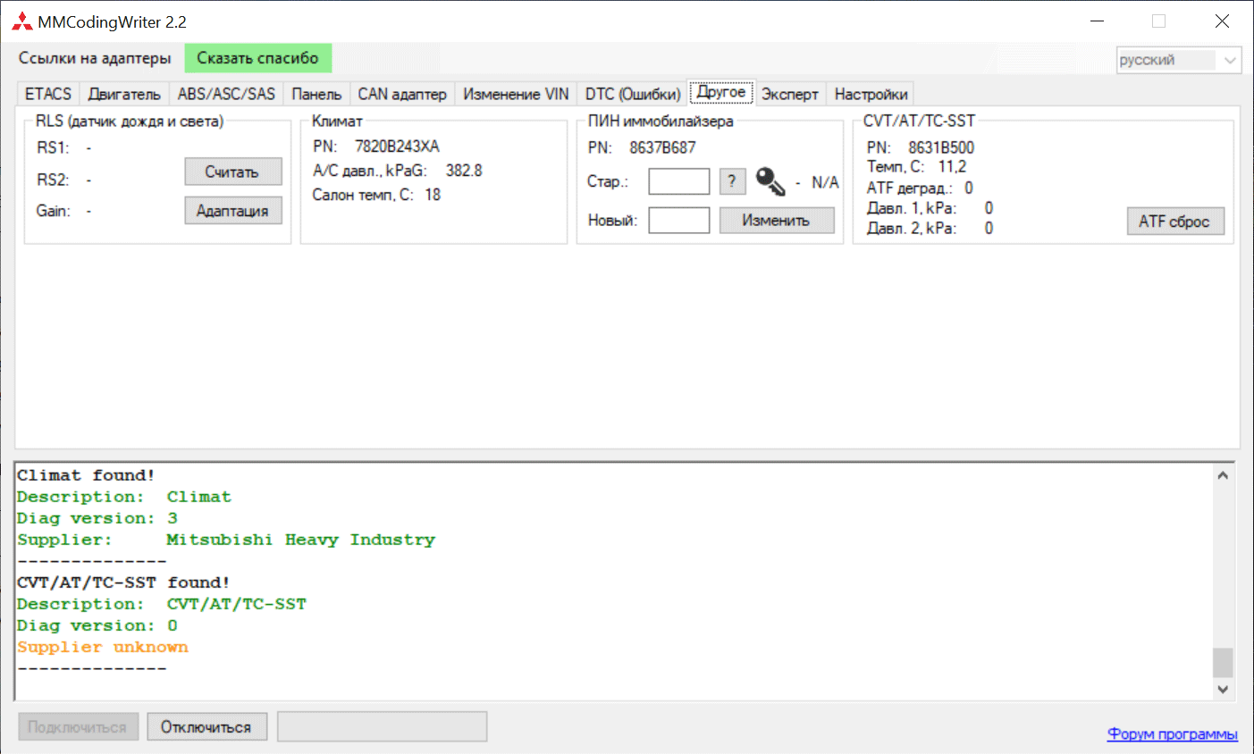
Task: Open the Двигатель tab
Action: point(124,94)
